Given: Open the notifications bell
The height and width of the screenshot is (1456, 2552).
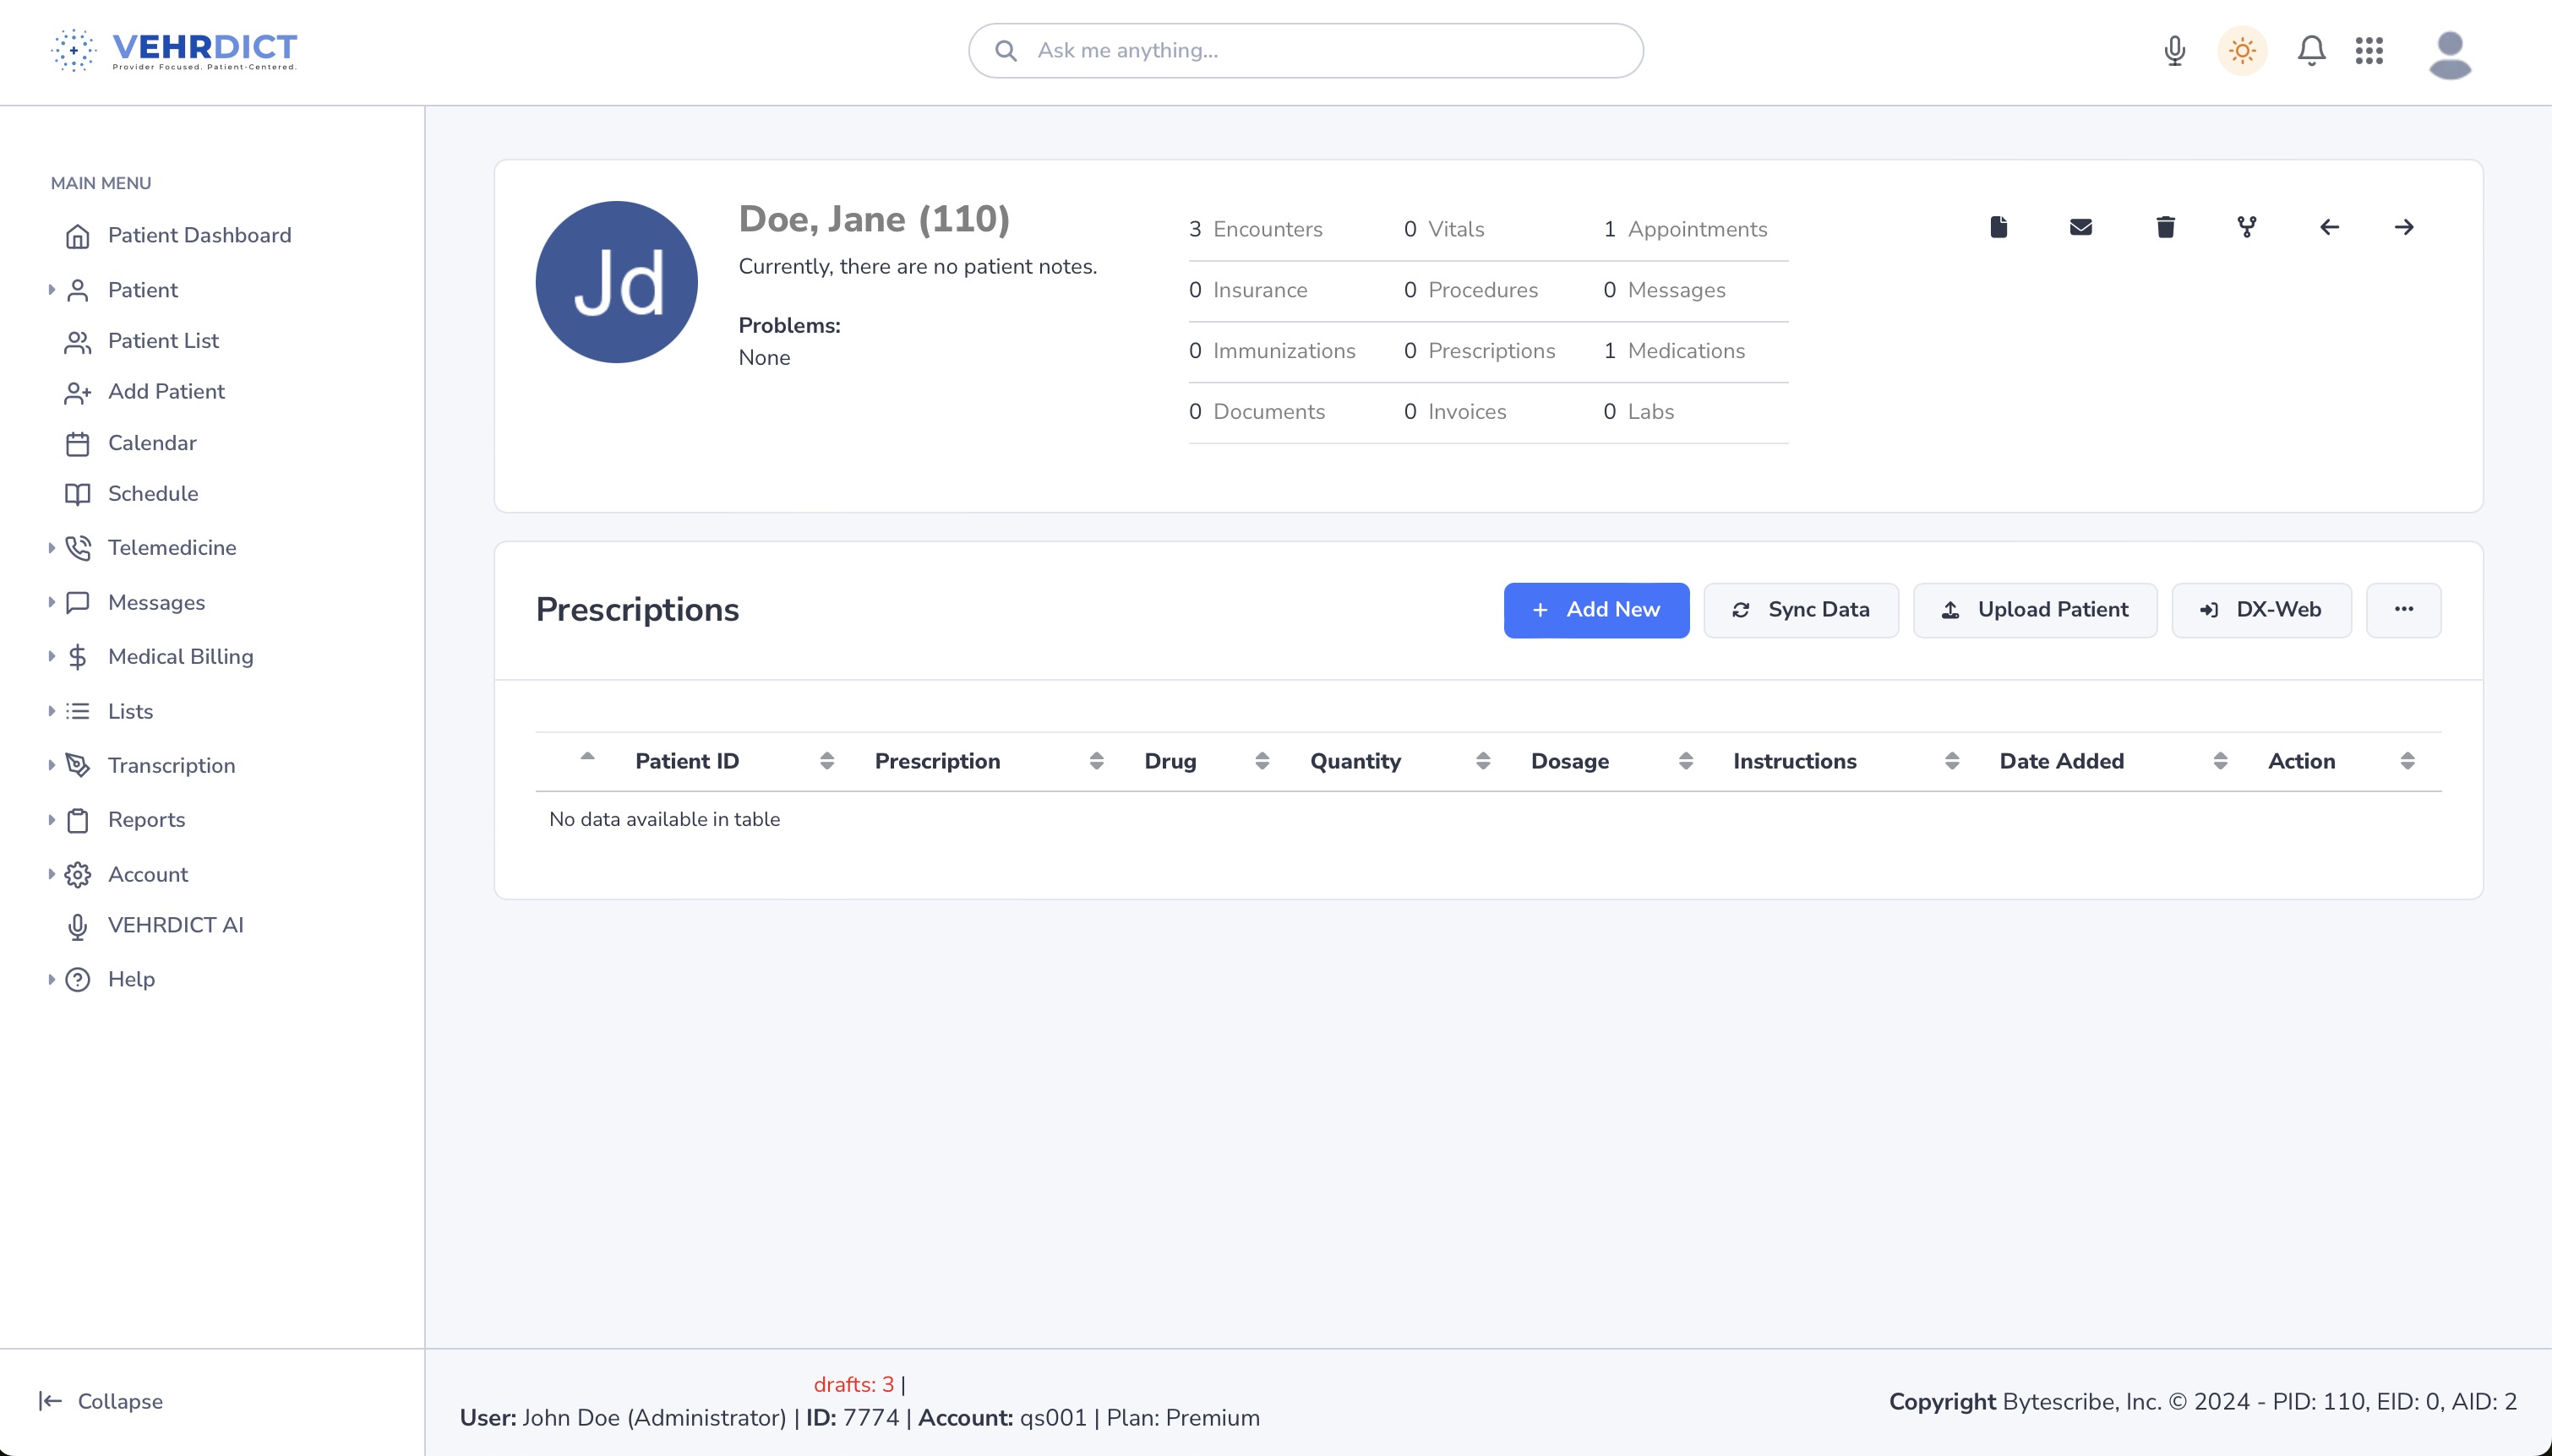Looking at the screenshot, I should [2311, 50].
